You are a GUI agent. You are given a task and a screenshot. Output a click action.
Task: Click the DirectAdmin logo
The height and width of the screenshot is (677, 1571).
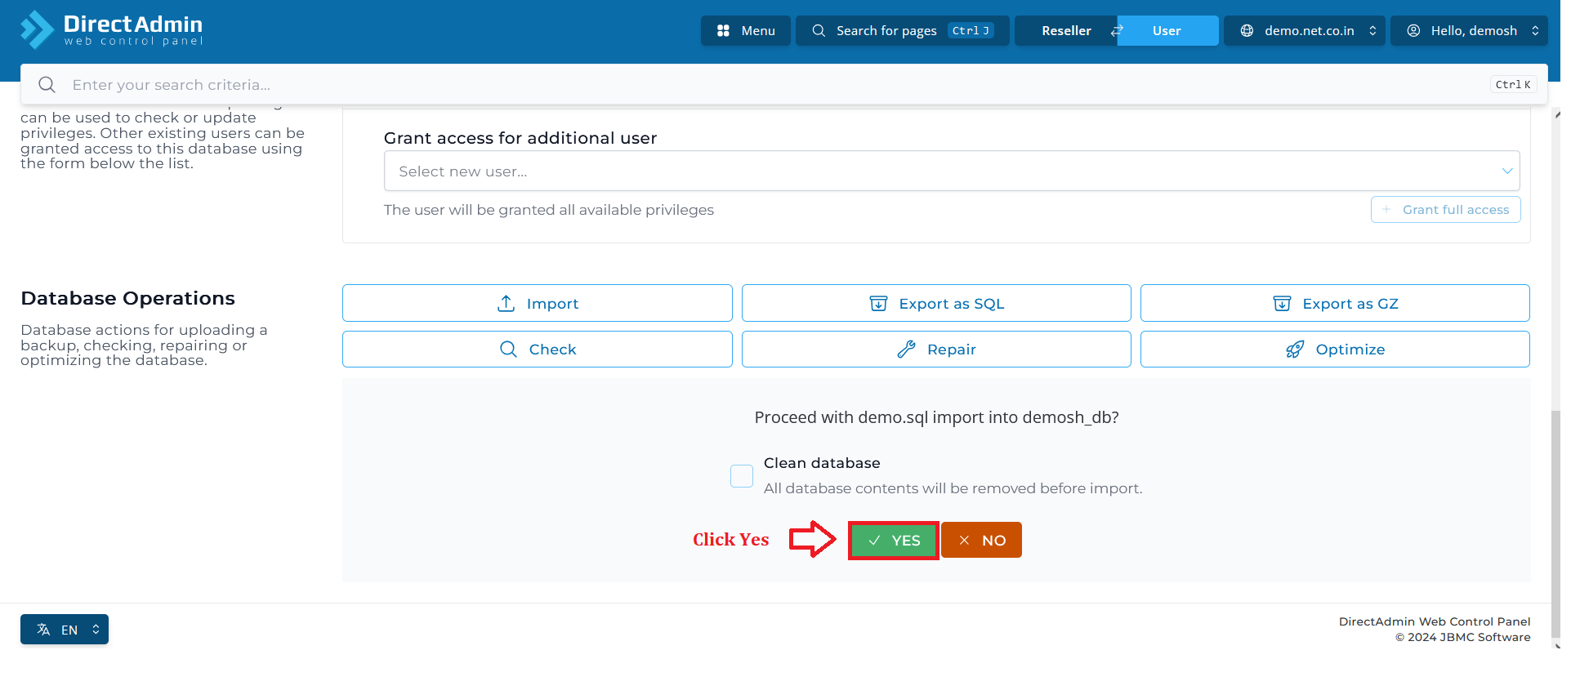coord(112,30)
